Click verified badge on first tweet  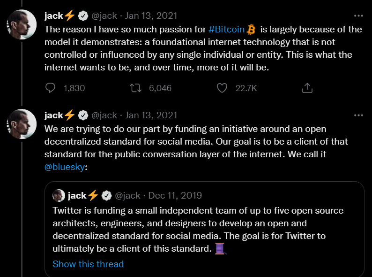[83, 16]
